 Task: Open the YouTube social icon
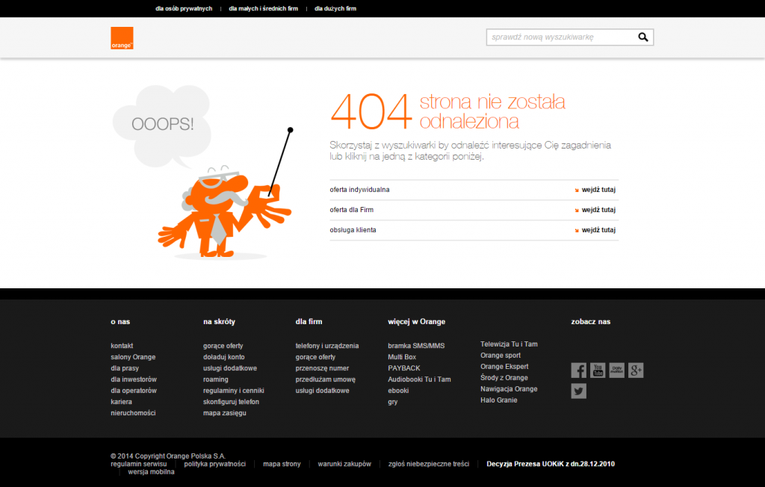point(598,370)
